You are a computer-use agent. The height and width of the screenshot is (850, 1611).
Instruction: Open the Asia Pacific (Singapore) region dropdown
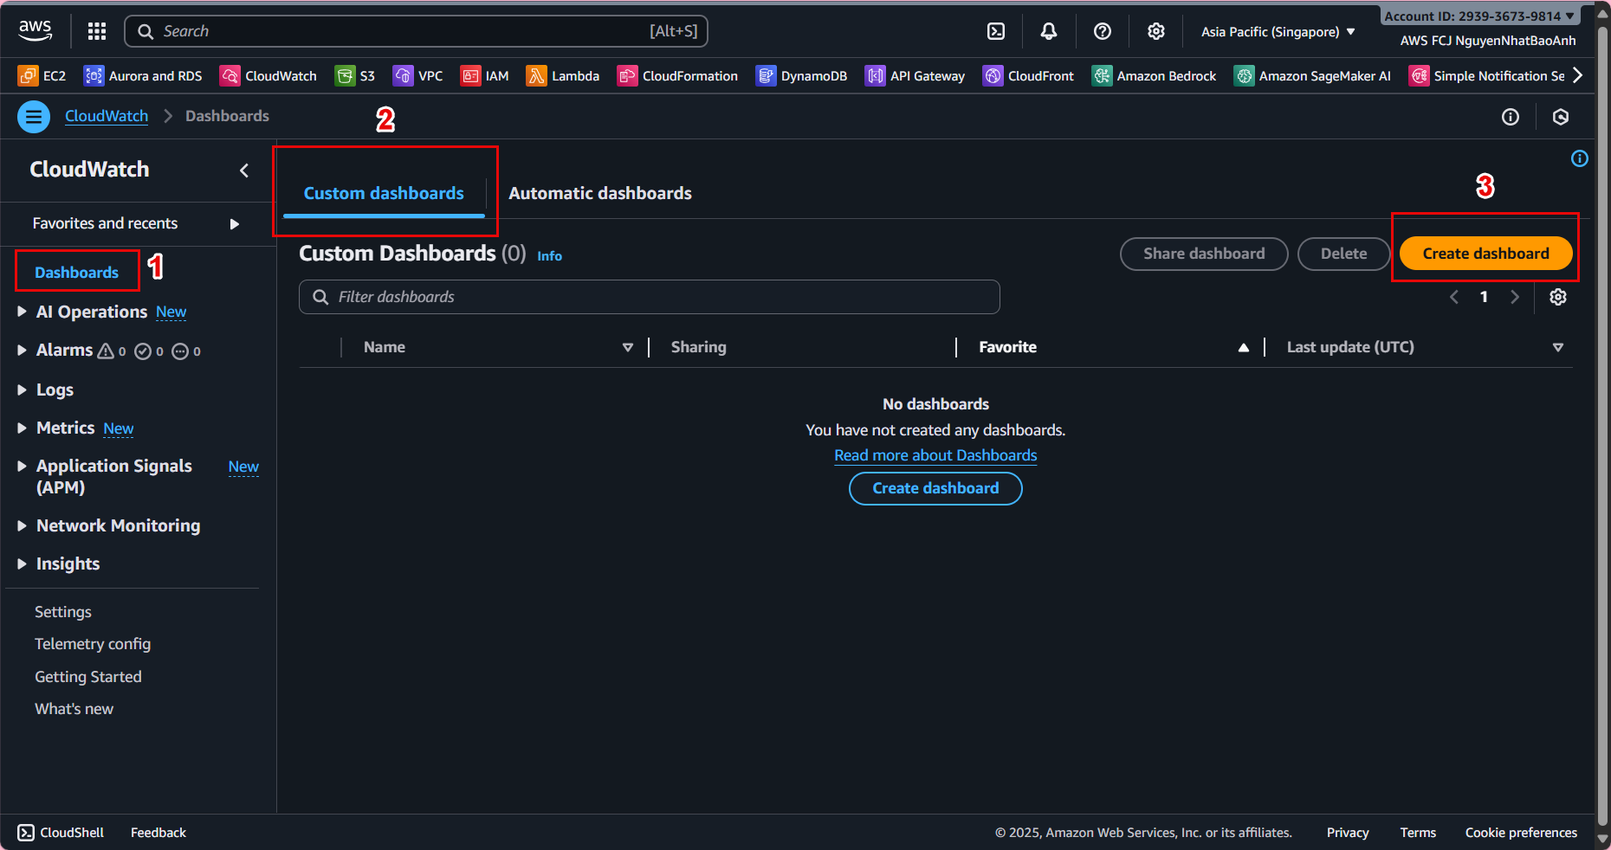coord(1278,31)
